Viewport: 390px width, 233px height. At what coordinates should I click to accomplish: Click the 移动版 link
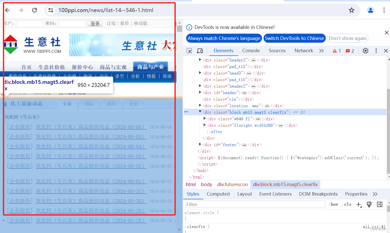point(141,23)
